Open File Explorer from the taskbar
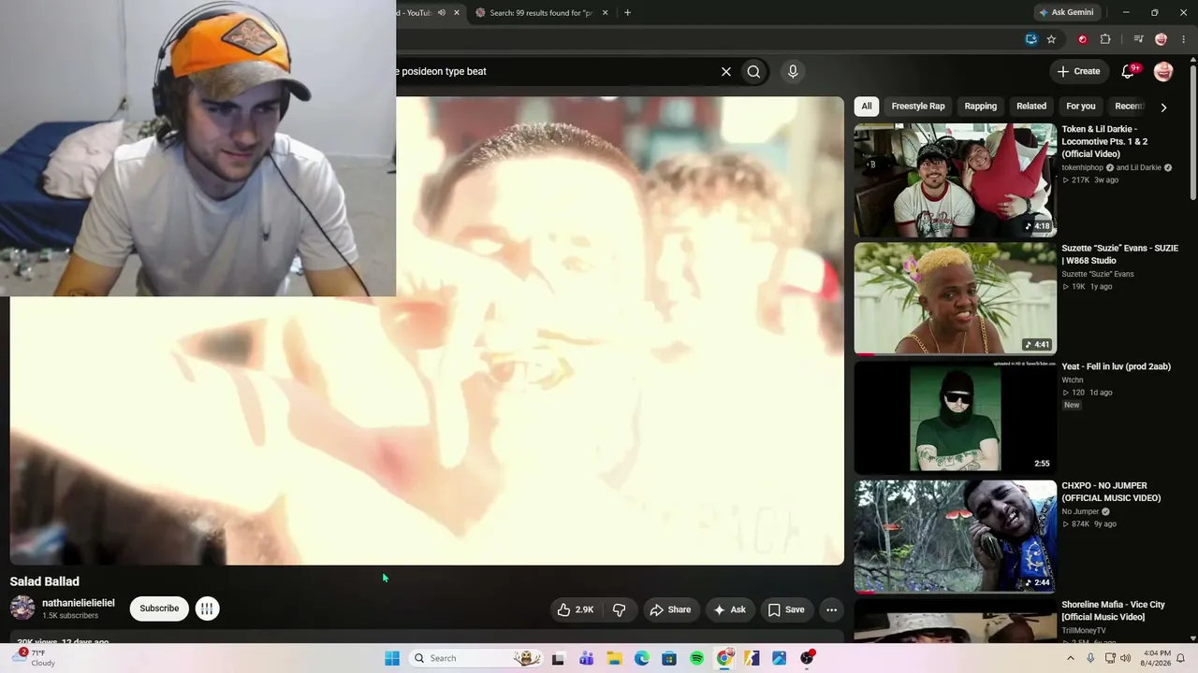Screen dimensions: 1198x673 click(x=614, y=658)
